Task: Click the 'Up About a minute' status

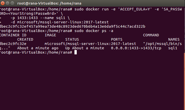Action: point(85,48)
